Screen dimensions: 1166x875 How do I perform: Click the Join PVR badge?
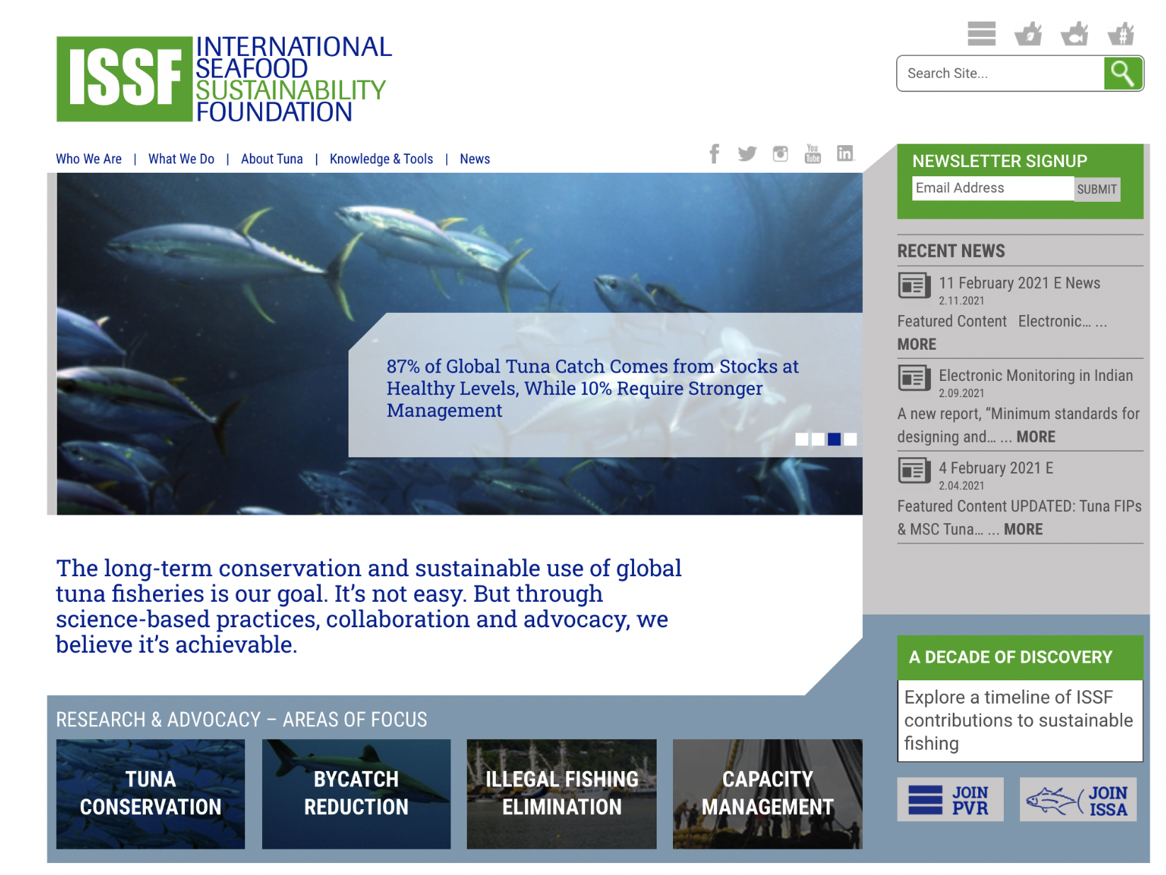(x=950, y=800)
